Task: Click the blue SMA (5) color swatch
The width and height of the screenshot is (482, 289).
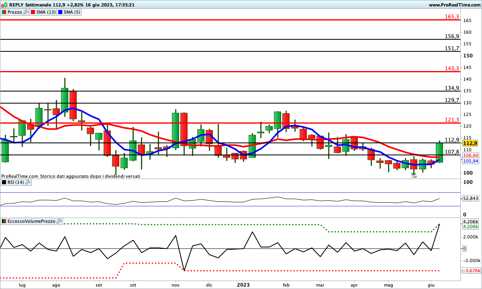Action: point(60,12)
